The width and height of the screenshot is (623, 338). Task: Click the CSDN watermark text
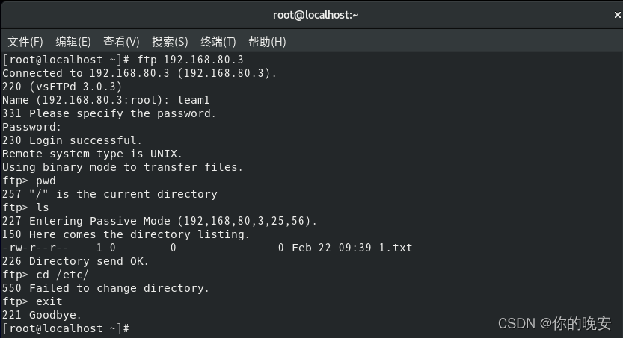(x=554, y=323)
